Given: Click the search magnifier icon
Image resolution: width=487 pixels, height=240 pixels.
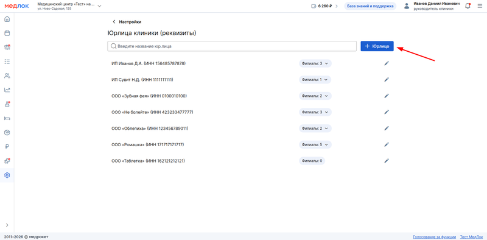Looking at the screenshot, I should [x=113, y=46].
